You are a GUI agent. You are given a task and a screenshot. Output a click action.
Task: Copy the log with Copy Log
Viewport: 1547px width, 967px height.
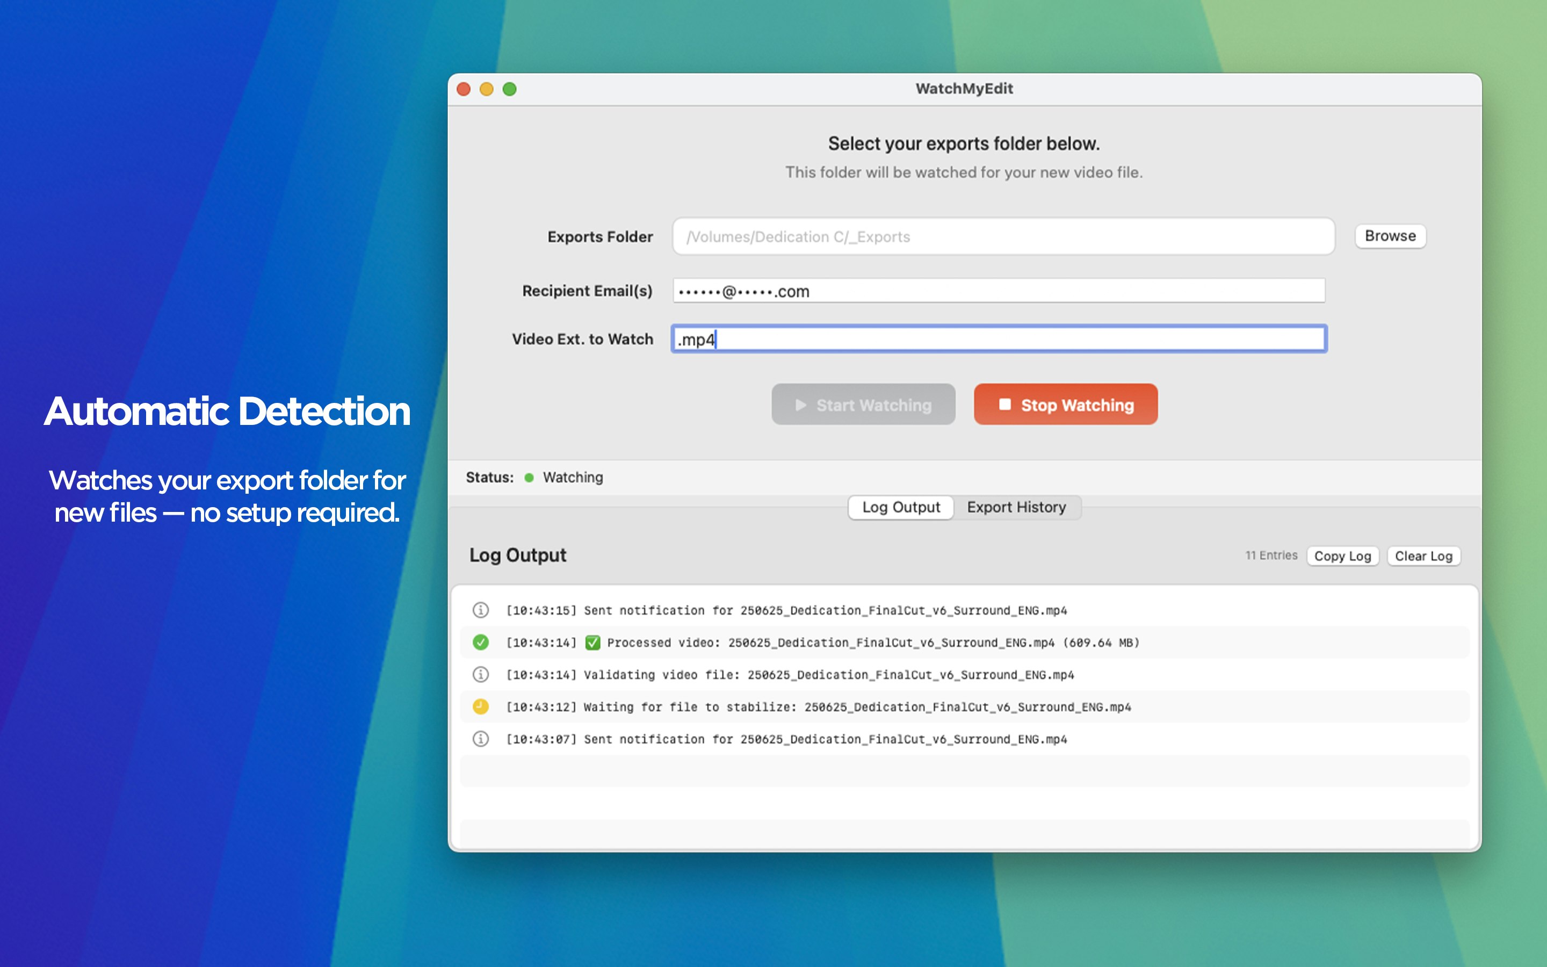(1342, 556)
